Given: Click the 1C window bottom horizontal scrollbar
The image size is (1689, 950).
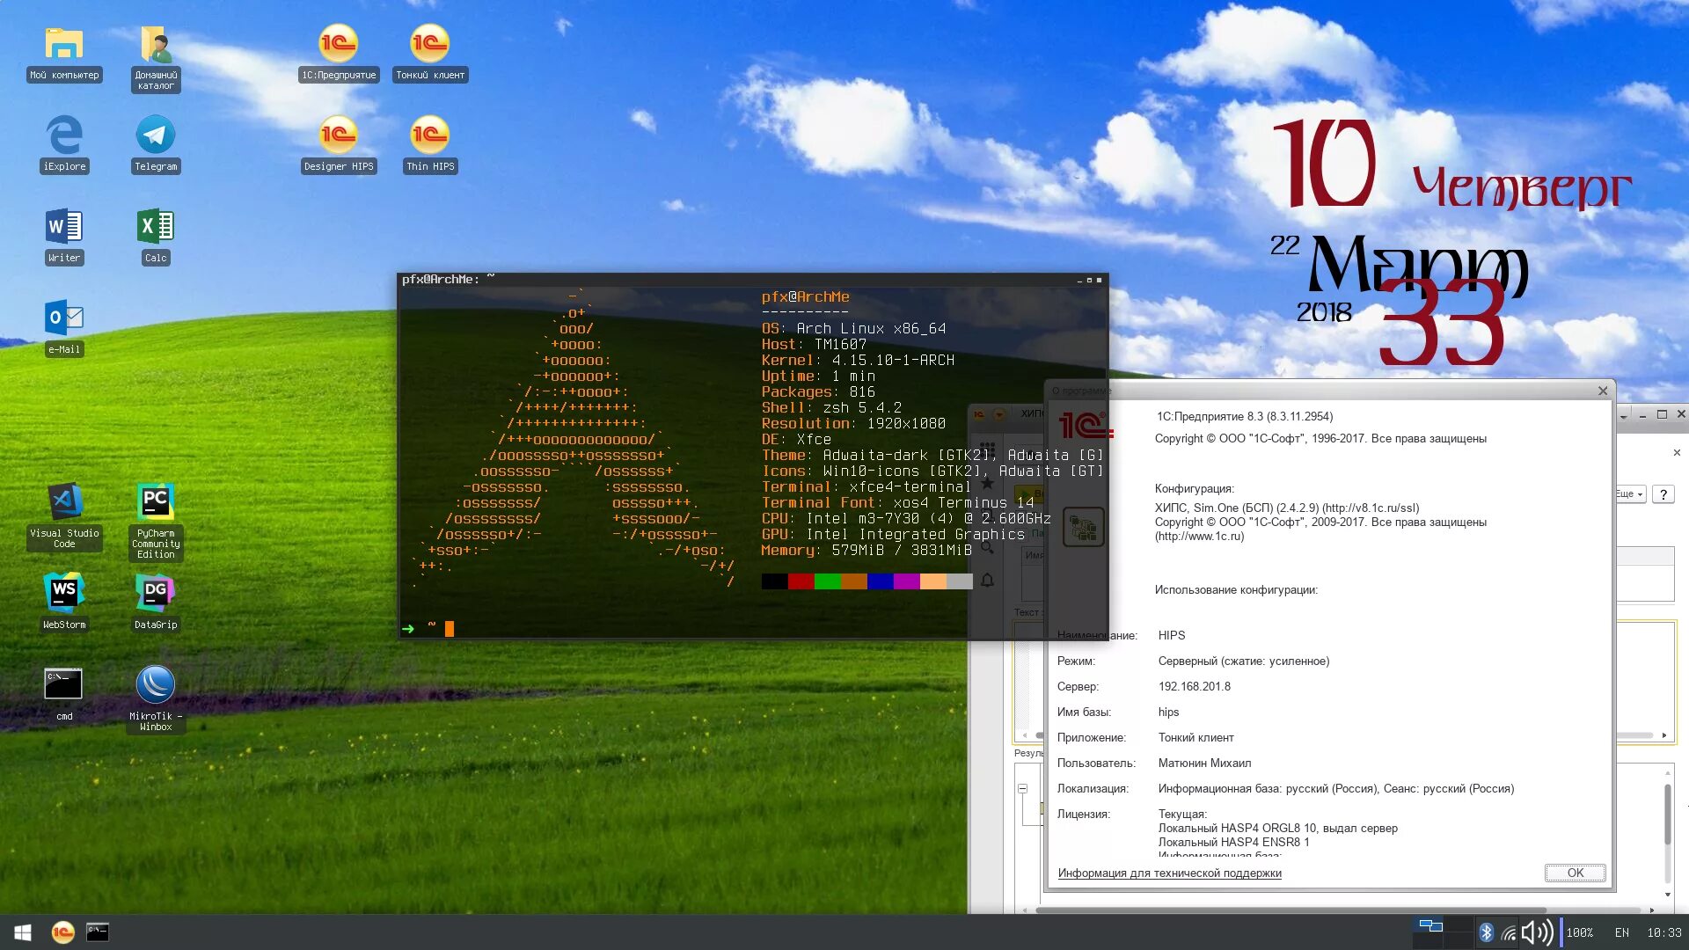Looking at the screenshot, I should pyautogui.click(x=1291, y=910).
